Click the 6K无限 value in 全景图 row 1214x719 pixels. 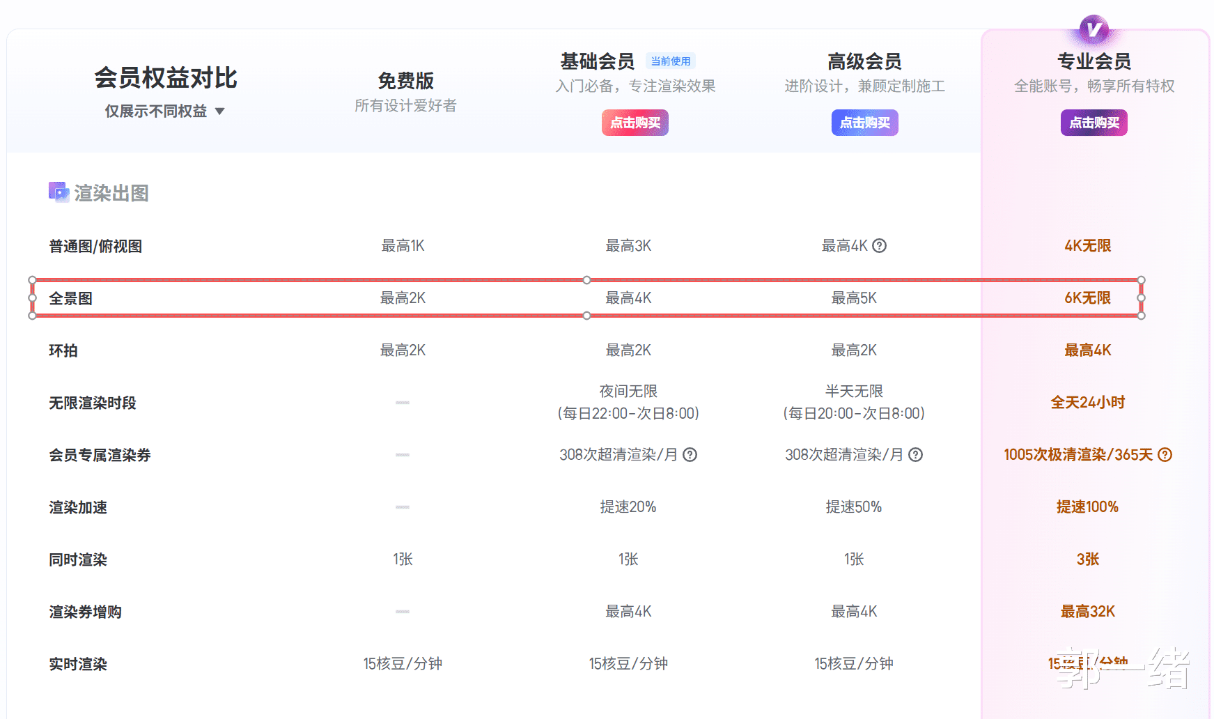point(1087,298)
